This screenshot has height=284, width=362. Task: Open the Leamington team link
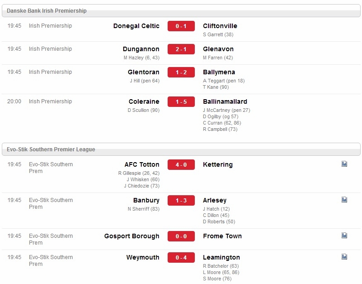[222, 257]
